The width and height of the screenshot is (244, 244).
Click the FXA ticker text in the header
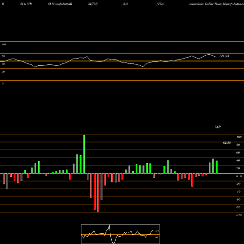click(x=161, y=4)
